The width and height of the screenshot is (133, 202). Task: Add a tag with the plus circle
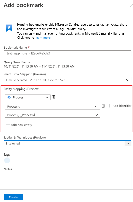click(7, 161)
